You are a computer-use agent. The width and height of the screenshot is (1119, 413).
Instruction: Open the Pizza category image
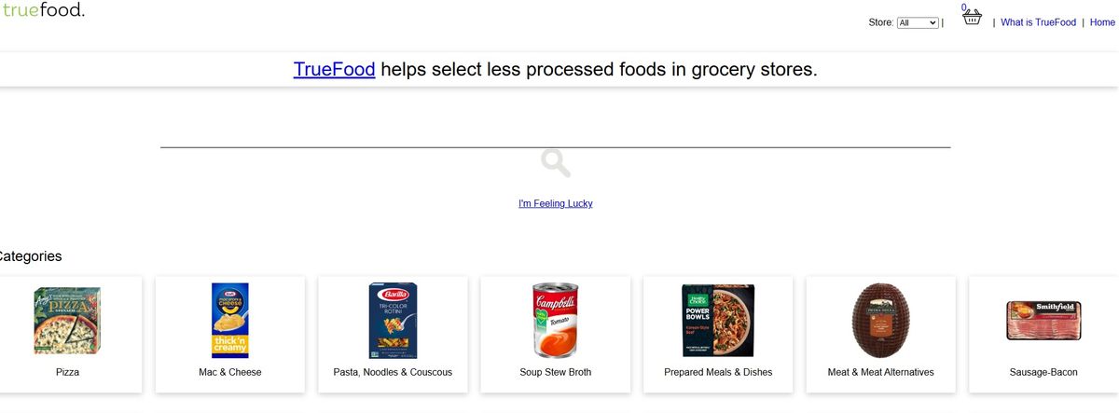pos(67,321)
